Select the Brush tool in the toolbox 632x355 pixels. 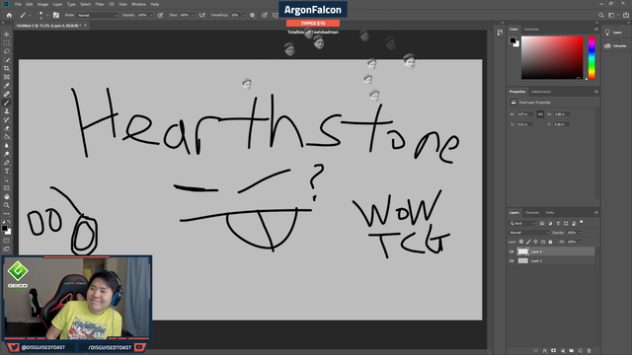(x=7, y=103)
